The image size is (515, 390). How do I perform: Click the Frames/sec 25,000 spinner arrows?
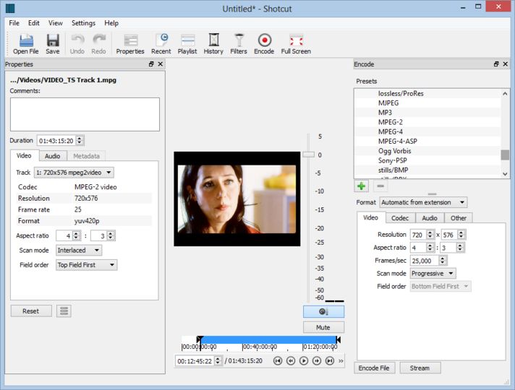[x=443, y=261]
